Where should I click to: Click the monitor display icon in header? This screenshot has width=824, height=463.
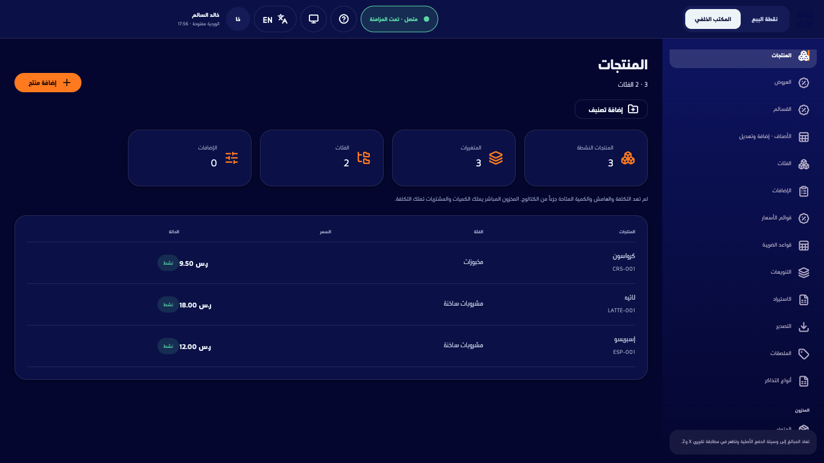click(314, 19)
